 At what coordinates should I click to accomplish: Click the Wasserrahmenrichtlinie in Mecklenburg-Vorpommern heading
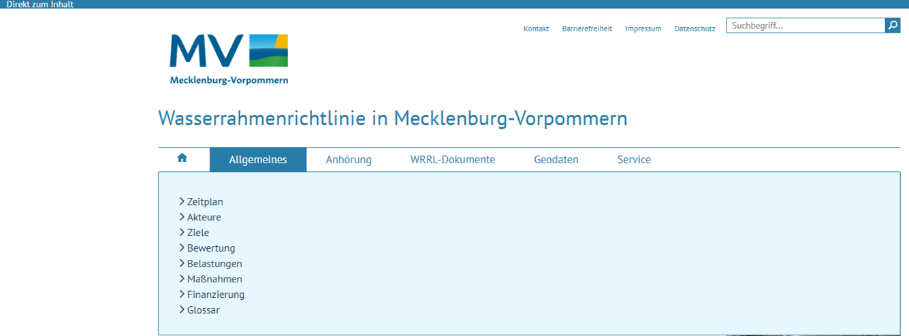coord(393,118)
